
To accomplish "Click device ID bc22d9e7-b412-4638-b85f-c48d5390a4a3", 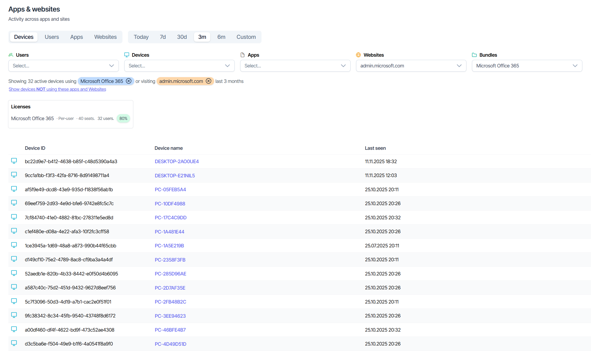I will 71,161.
